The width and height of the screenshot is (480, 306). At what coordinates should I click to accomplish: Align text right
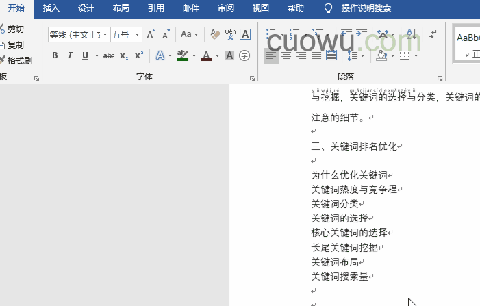301,55
